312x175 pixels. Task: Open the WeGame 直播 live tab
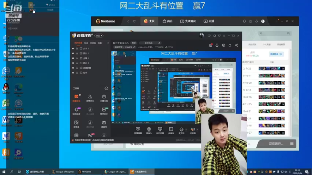click(x=209, y=21)
